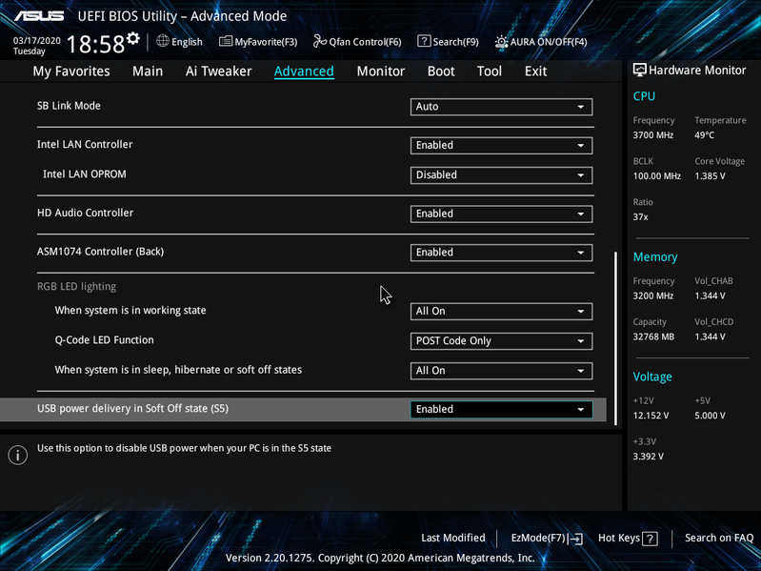
Task: Switch to Main tab
Action: (148, 71)
